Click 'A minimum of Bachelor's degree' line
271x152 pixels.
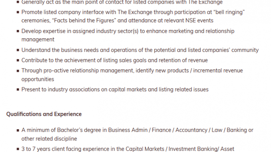point(137,130)
